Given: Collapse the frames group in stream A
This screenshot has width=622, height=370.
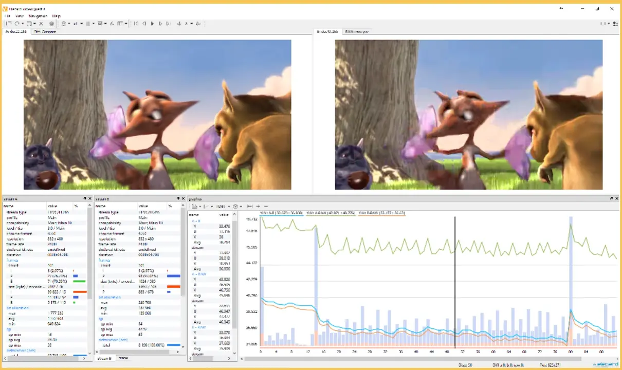Looking at the screenshot, I should pyautogui.click(x=11, y=260).
